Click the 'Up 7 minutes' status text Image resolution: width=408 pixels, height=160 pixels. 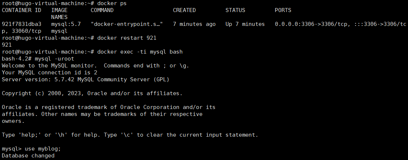click(245, 24)
